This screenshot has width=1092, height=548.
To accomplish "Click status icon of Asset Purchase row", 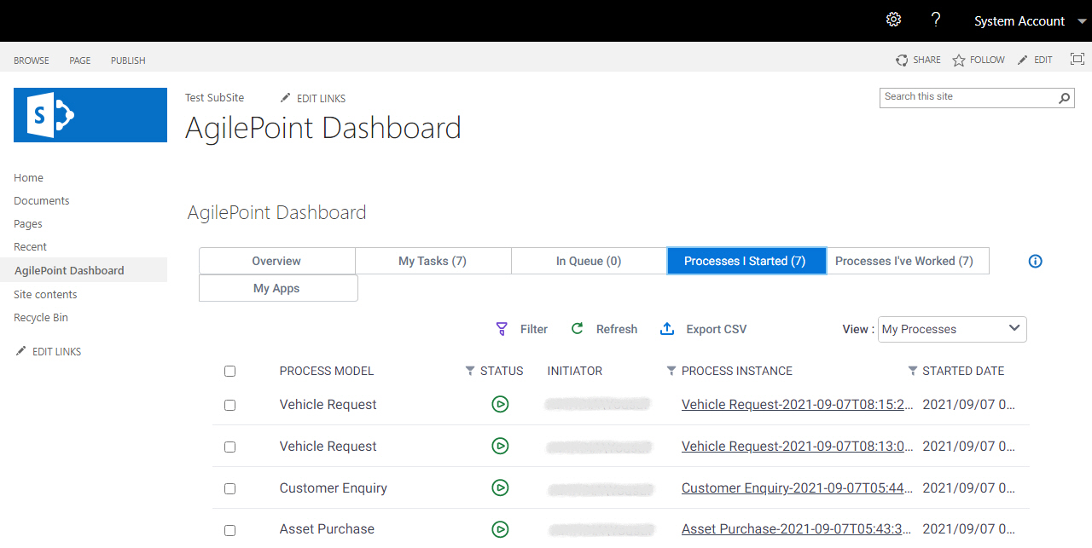I will [x=500, y=529].
